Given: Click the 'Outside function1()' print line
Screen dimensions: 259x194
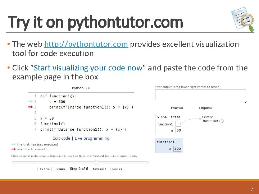Looking at the screenshot, I should point(83,129).
